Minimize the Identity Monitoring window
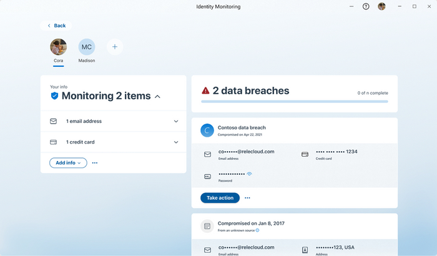 coord(400,6)
